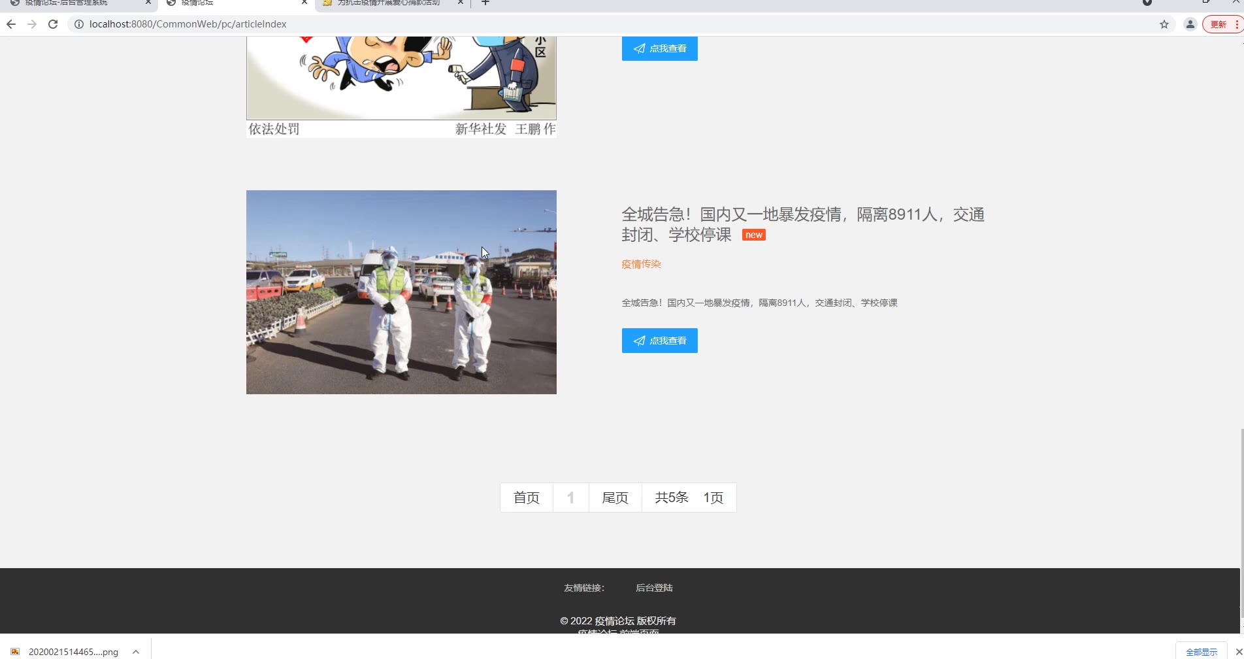The width and height of the screenshot is (1244, 659).
Task: Close the 疫情论坛 active tab
Action: (x=304, y=3)
